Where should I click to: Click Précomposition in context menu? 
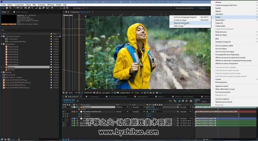pyautogui.click(x=222, y=82)
